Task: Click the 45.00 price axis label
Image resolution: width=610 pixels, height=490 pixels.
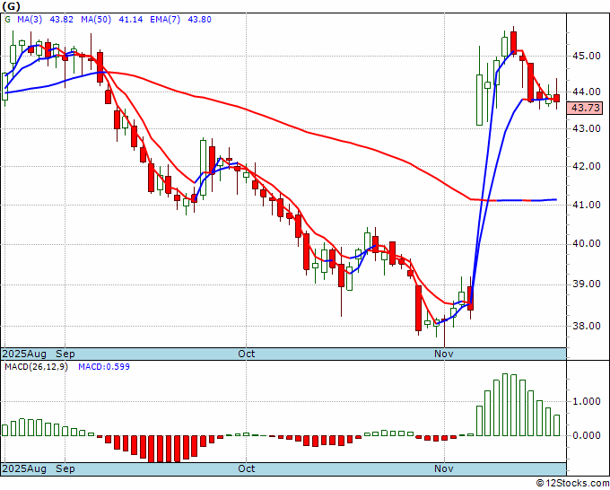Action: [587, 56]
